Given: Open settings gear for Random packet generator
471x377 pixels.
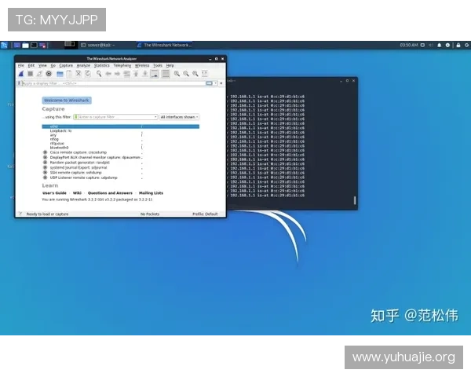Looking at the screenshot, I should 45,163.
